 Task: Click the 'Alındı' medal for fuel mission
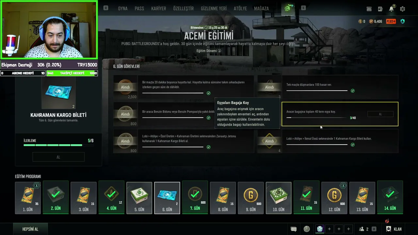click(x=125, y=114)
